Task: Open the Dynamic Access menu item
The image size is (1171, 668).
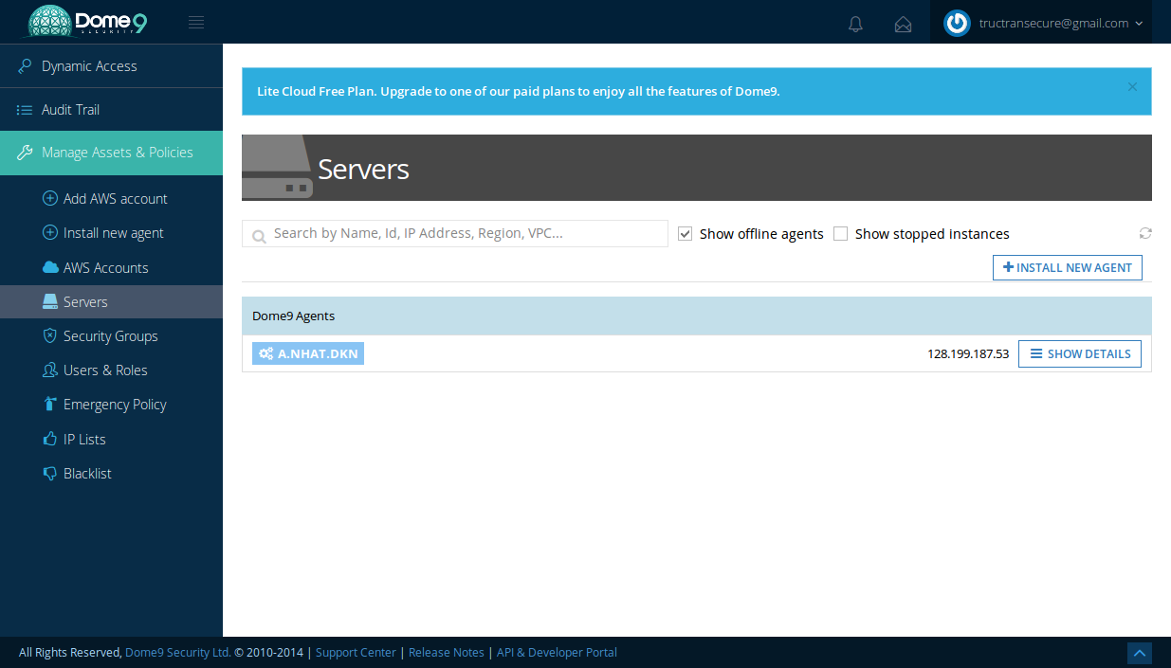Action: [x=89, y=66]
